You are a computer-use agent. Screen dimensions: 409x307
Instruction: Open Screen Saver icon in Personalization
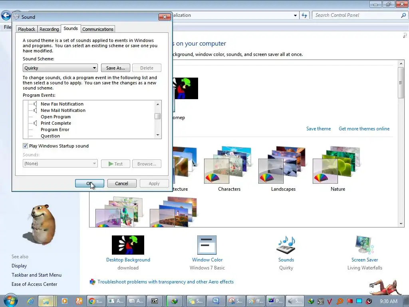coord(365,245)
